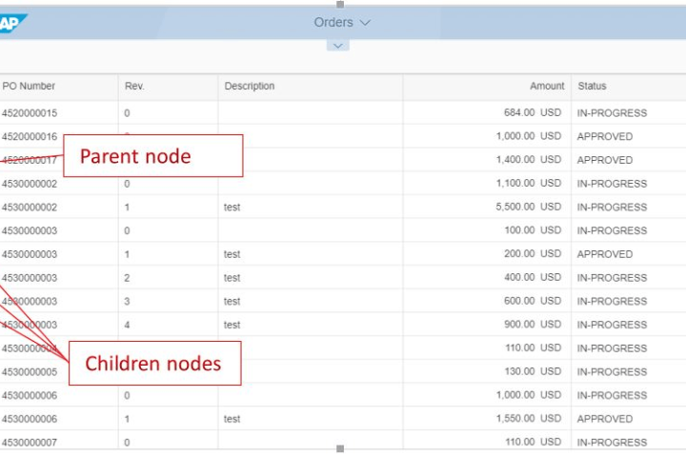Image resolution: width=686 pixels, height=457 pixels.
Task: Select the 4530000006 row with revision 1
Action: 30,419
